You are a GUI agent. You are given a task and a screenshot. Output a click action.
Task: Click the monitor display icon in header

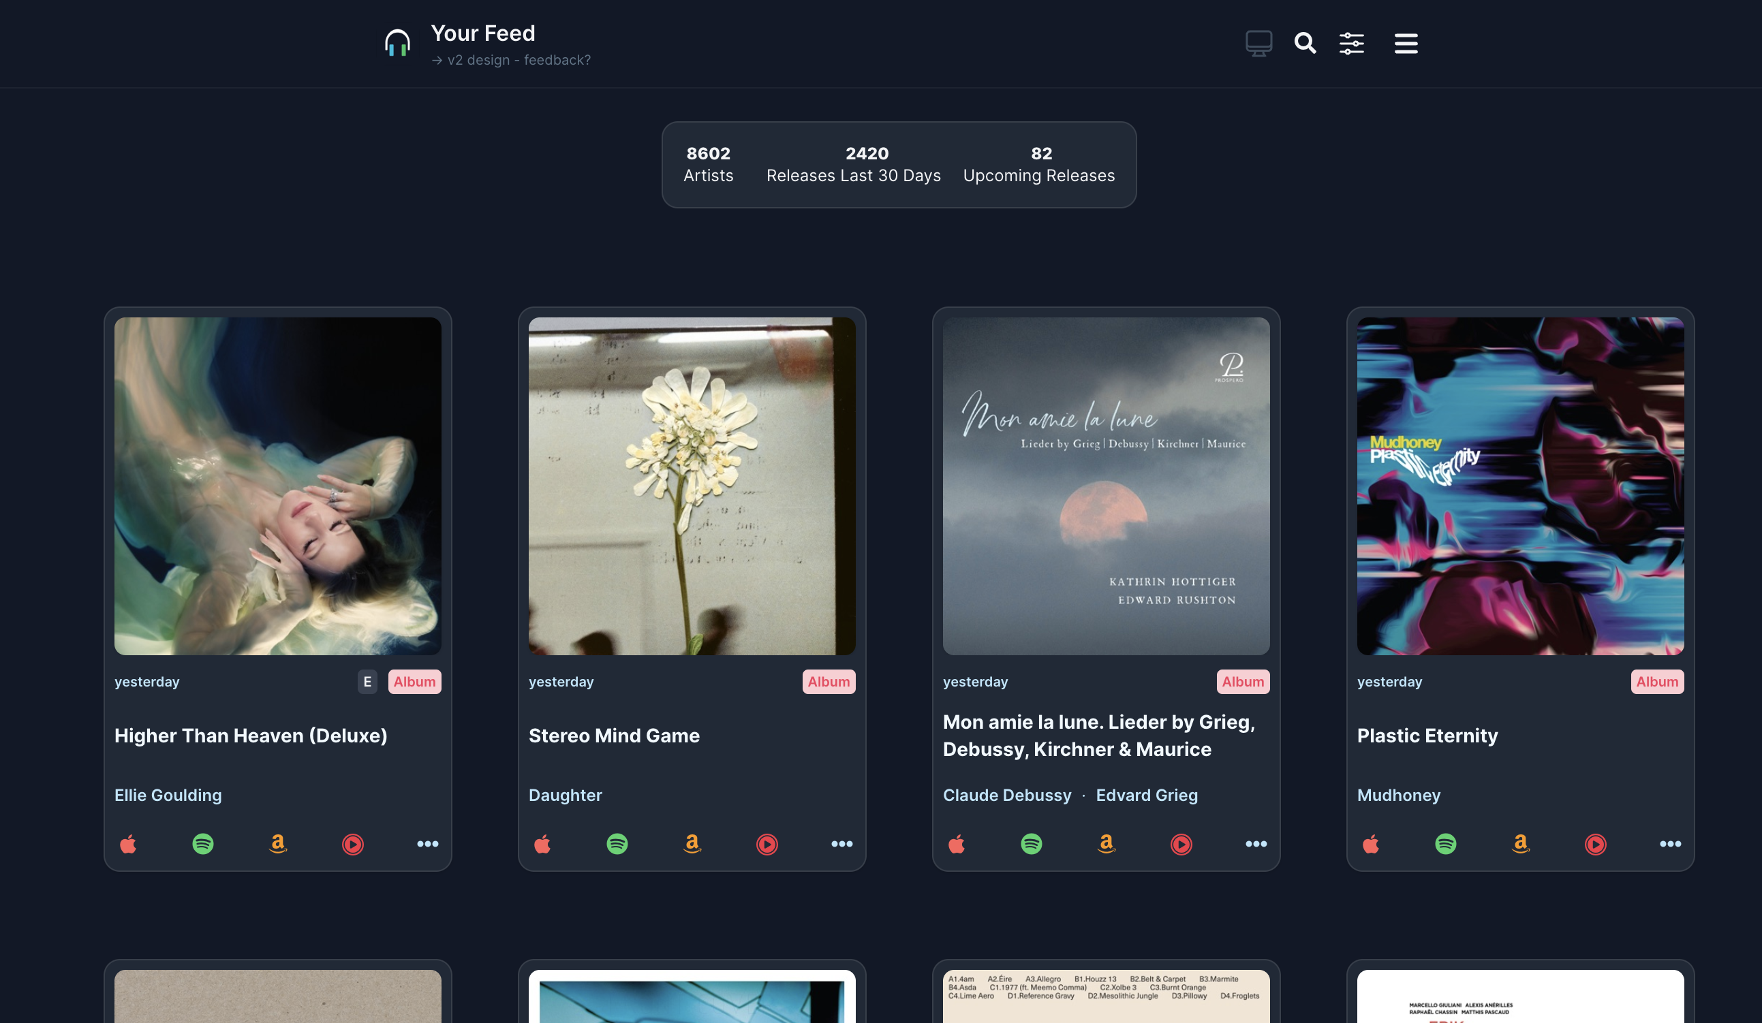1258,44
